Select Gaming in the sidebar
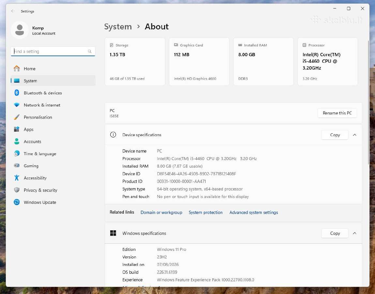The width and height of the screenshot is (375, 294). point(53,166)
